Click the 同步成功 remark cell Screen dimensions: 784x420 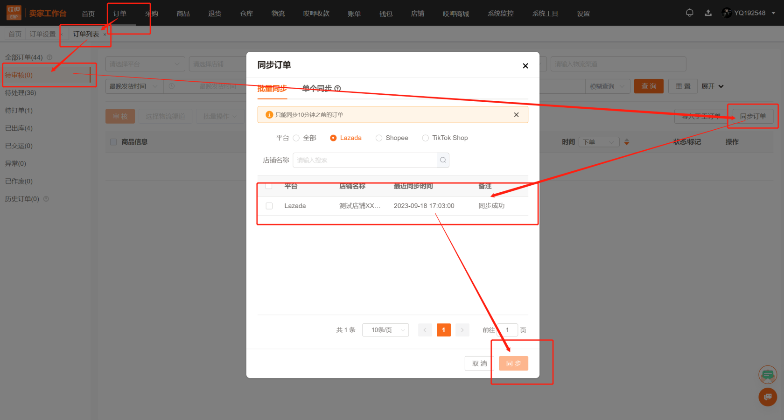point(491,206)
